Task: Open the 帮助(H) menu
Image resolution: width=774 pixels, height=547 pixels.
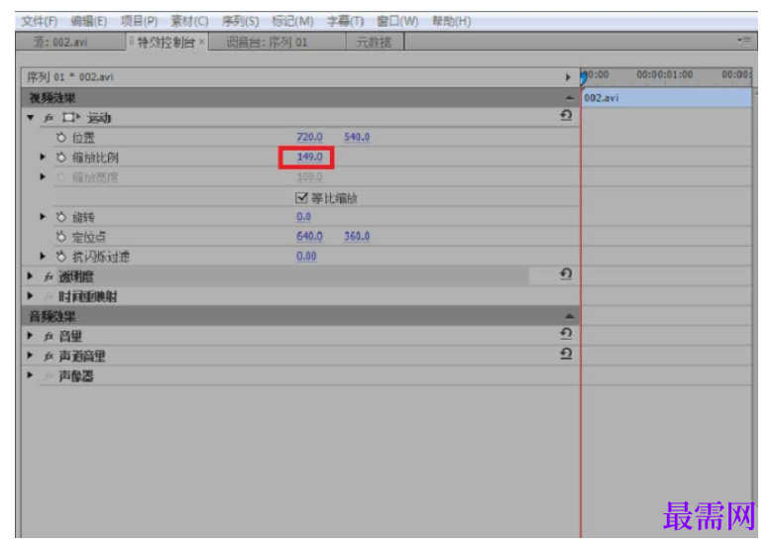Action: [x=451, y=22]
